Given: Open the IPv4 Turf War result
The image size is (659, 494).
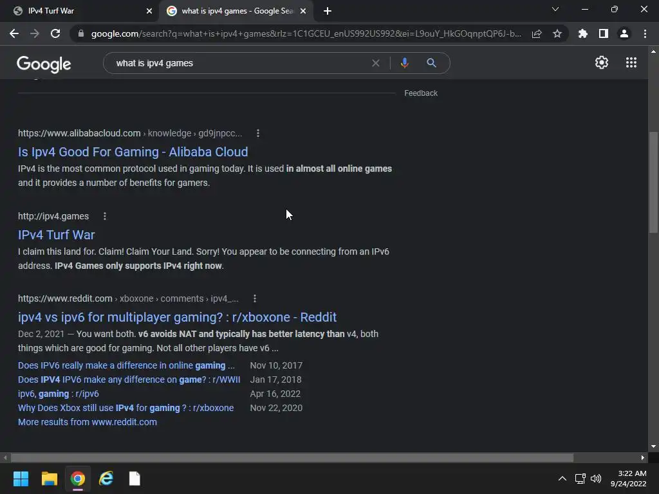Looking at the screenshot, I should click(x=57, y=235).
